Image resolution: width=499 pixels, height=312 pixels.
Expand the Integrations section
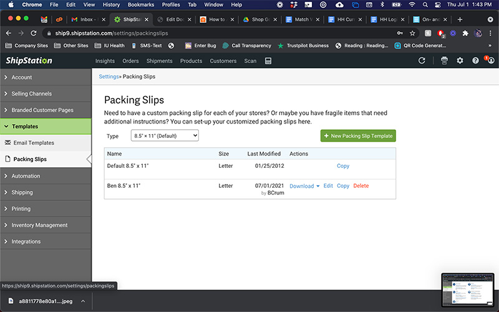pyautogui.click(x=46, y=241)
